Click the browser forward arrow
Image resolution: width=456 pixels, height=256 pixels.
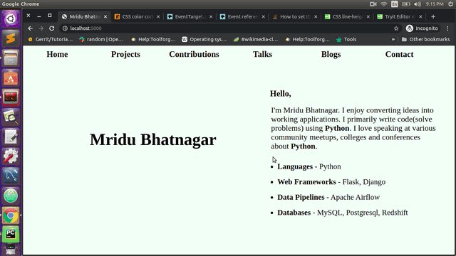[x=41, y=28]
